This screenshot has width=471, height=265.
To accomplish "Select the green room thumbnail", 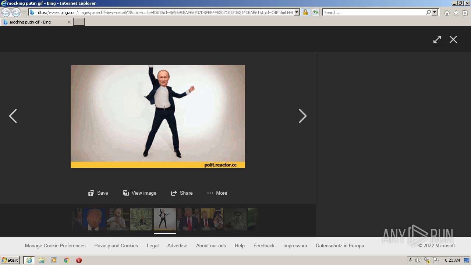I will (x=141, y=219).
